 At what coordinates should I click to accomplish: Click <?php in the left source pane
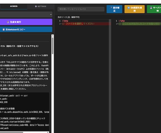65,21
